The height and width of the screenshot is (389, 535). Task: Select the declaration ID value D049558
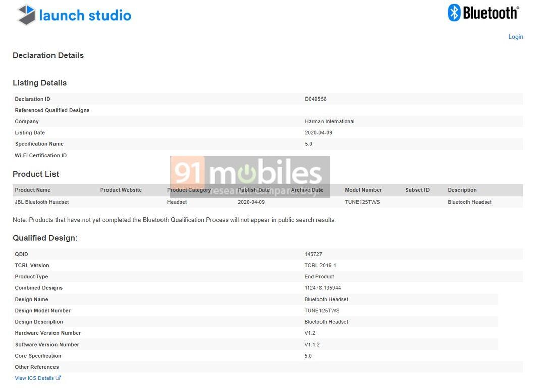point(315,99)
